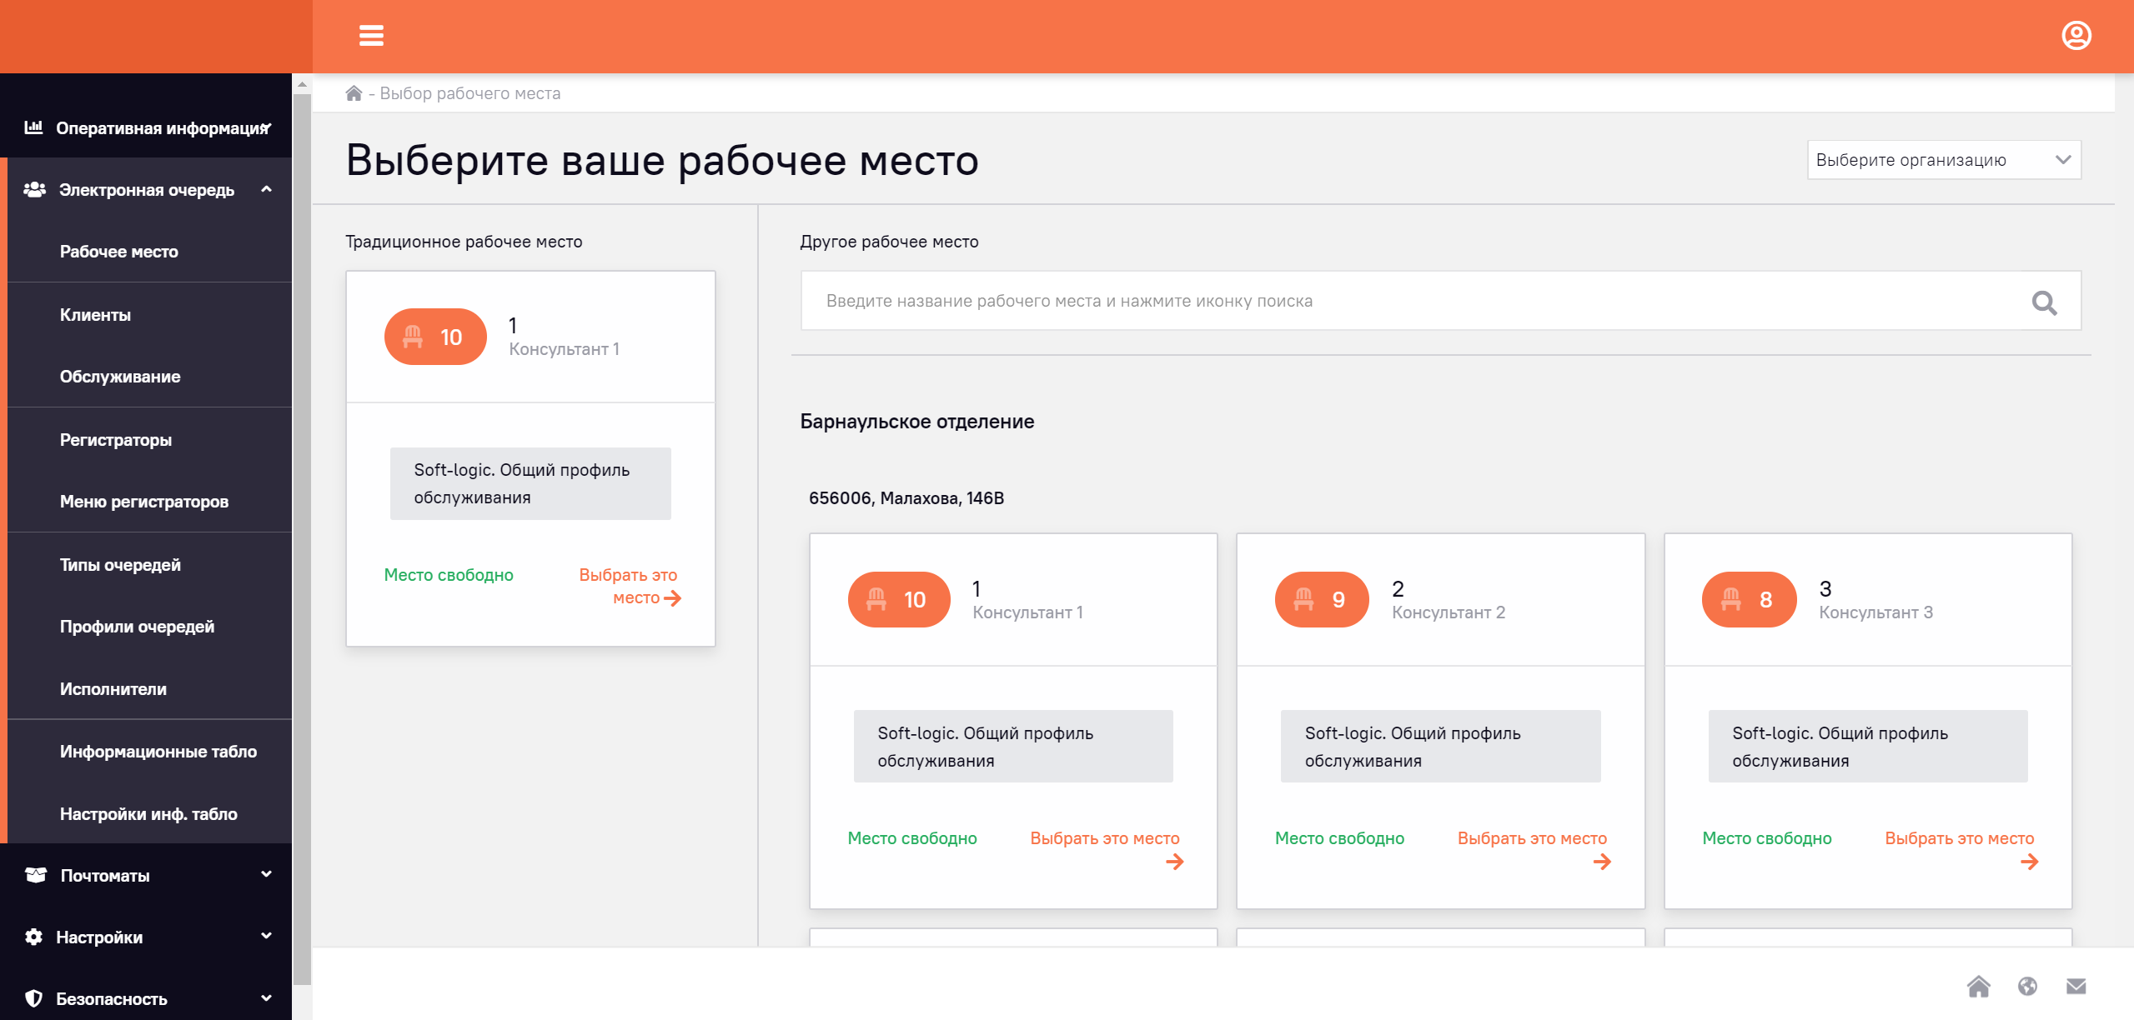The image size is (2134, 1020).
Task: Click the Настройки gear icon
Action: point(33,937)
